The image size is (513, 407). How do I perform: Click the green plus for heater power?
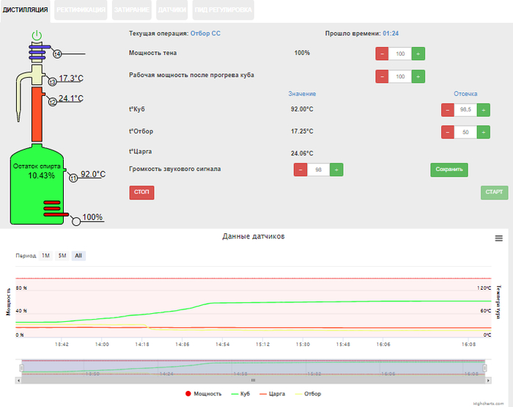click(418, 54)
